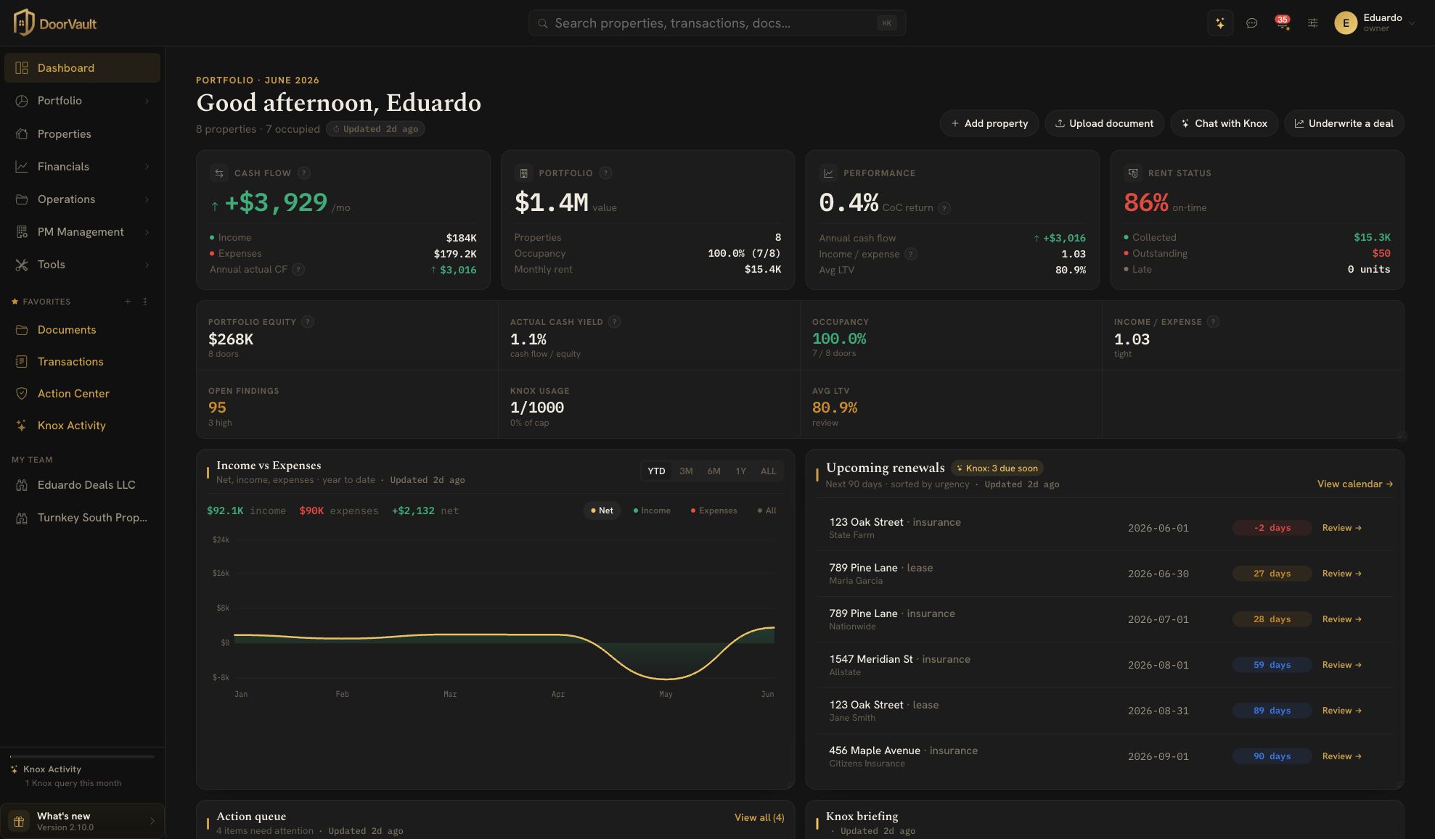
Task: Click the Cash Flow help question mark
Action: pos(304,173)
